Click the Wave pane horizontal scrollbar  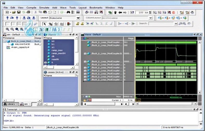[x=166, y=104]
